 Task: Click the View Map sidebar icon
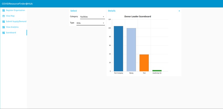click(4, 16)
